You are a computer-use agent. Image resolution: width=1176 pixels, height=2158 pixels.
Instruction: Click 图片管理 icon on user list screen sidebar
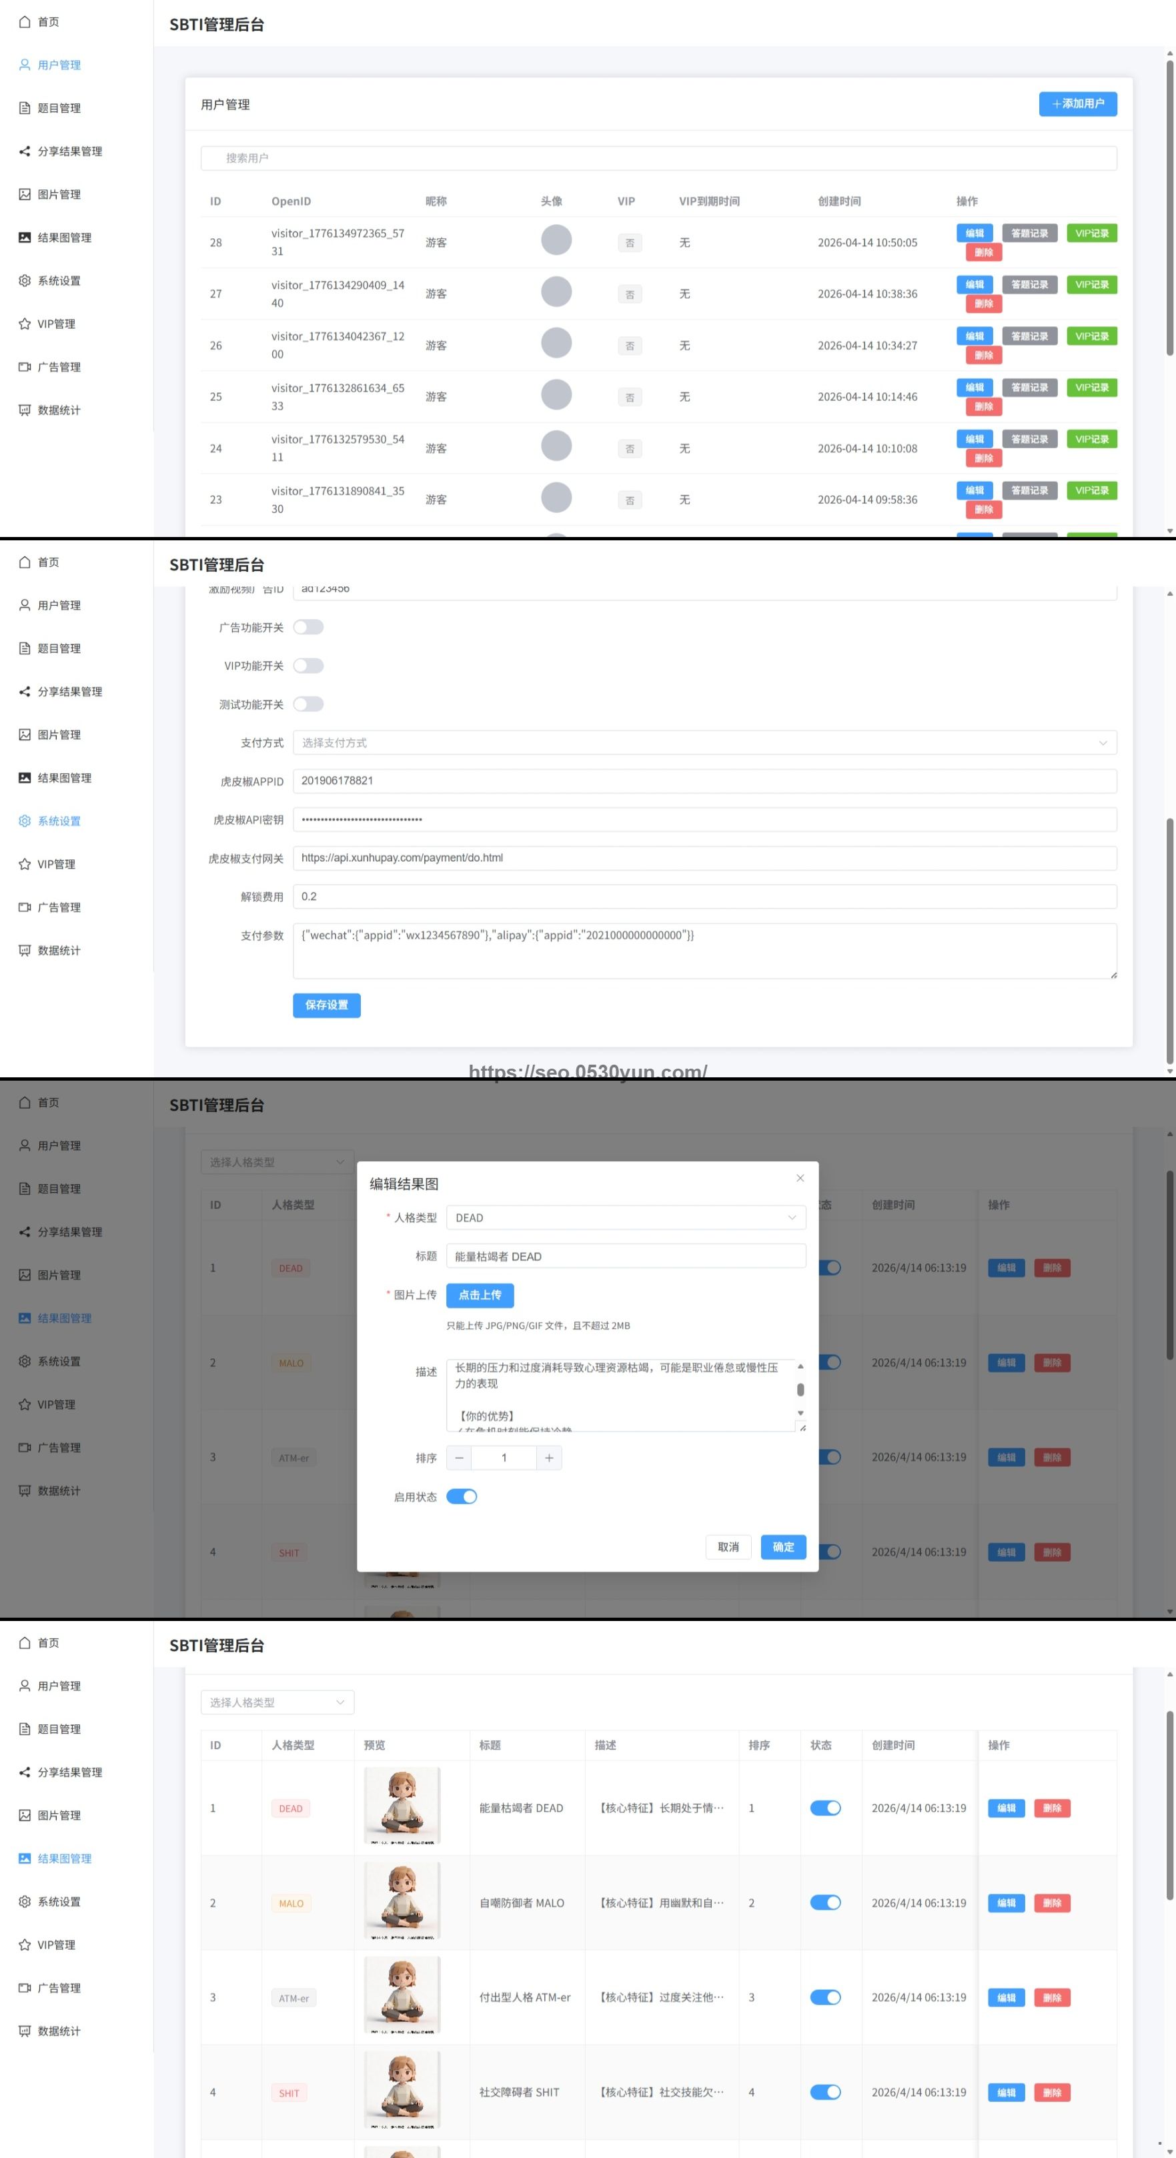point(25,194)
